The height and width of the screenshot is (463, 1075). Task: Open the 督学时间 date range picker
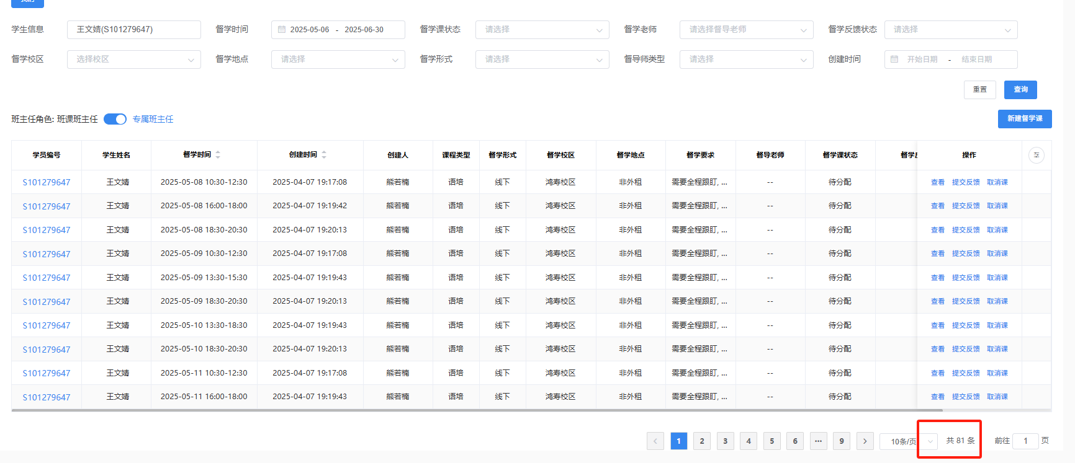tap(338, 30)
